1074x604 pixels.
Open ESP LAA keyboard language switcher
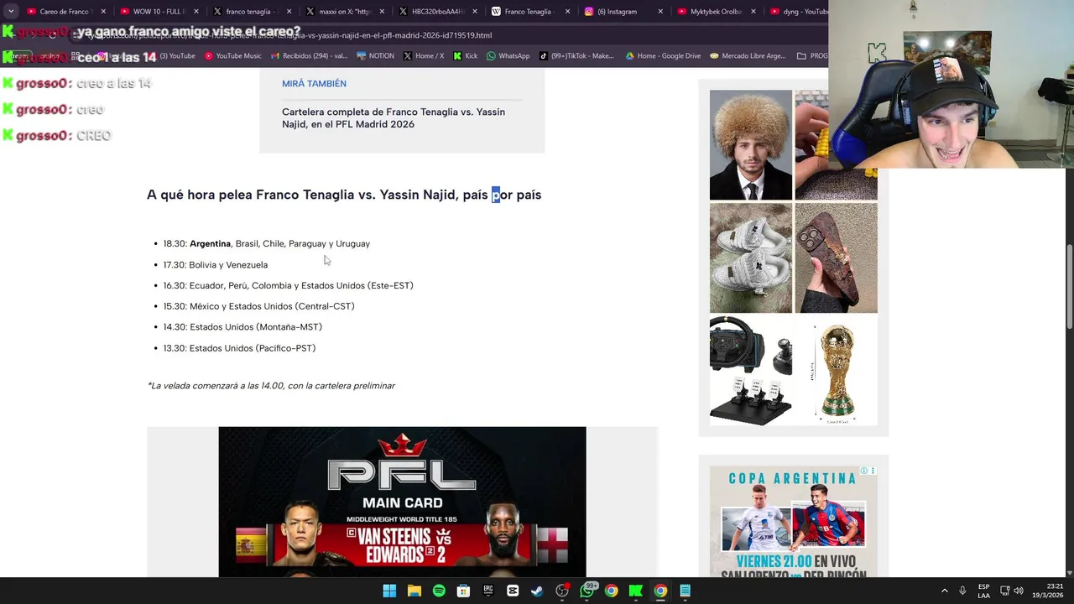click(983, 591)
